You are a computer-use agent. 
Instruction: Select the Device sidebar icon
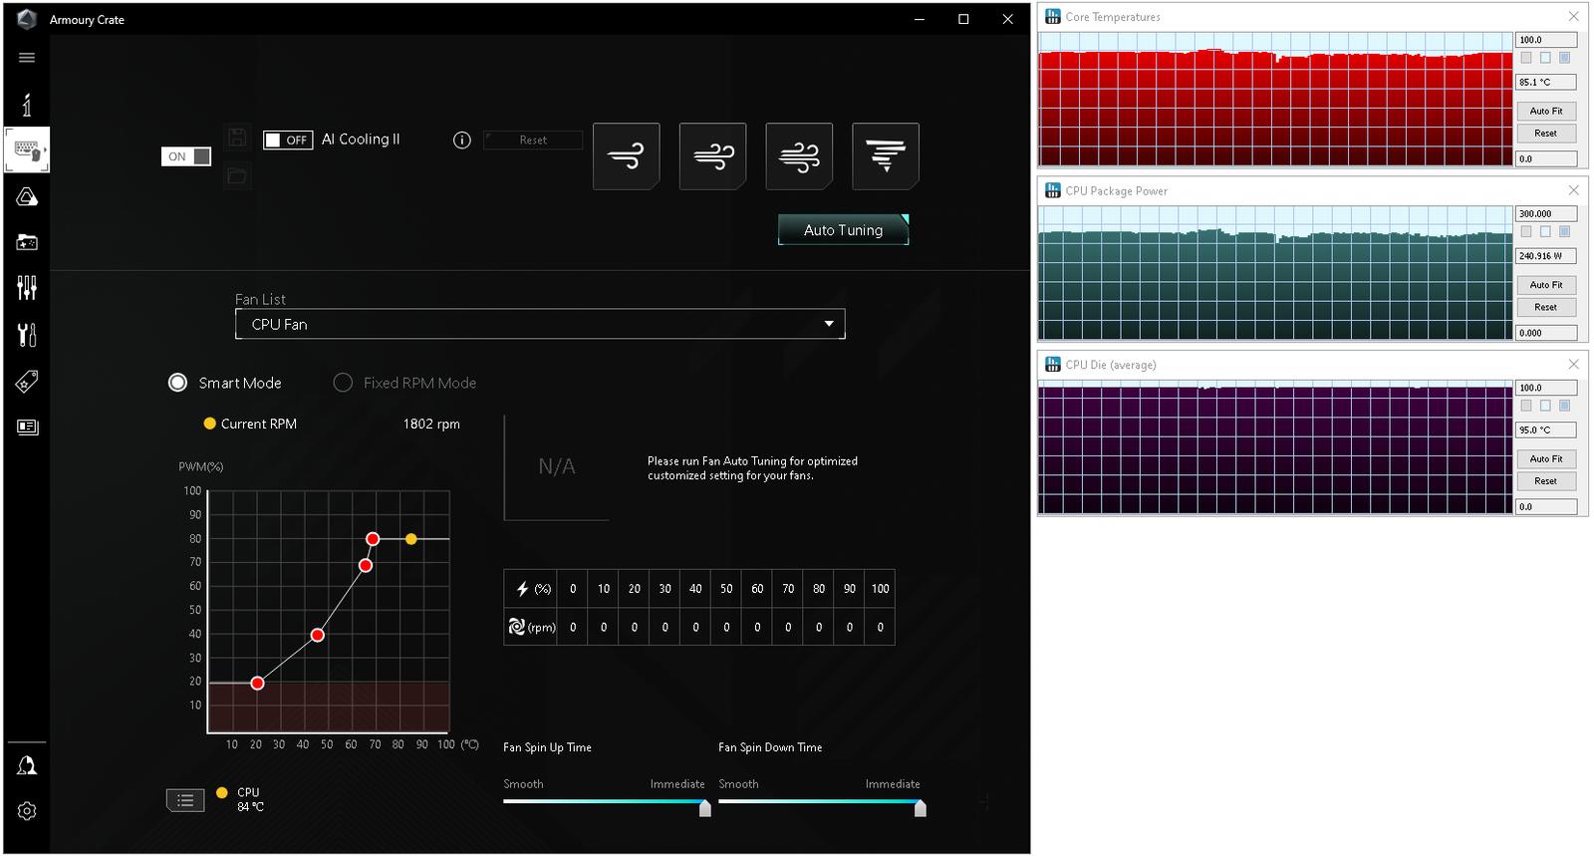(x=27, y=150)
